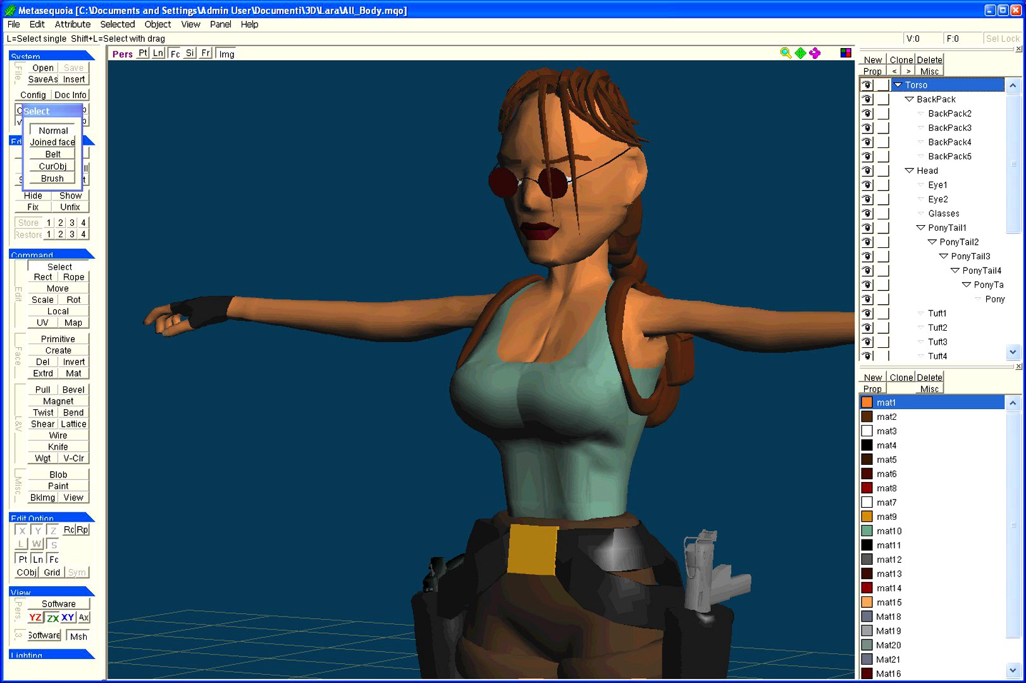Click the mat8 red material swatch
This screenshot has width=1026, height=683.
(867, 488)
